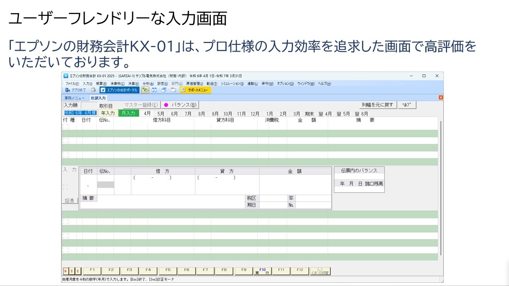Image resolution: width=509 pixels, height=286 pixels.
Task: Toggle the N key indicator
Action: pos(66,271)
